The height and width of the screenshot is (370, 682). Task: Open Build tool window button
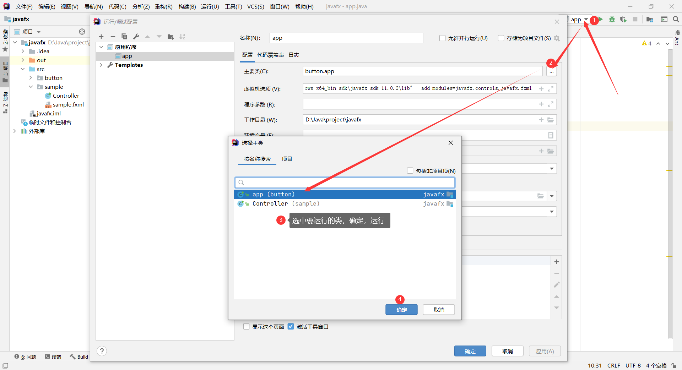click(79, 357)
